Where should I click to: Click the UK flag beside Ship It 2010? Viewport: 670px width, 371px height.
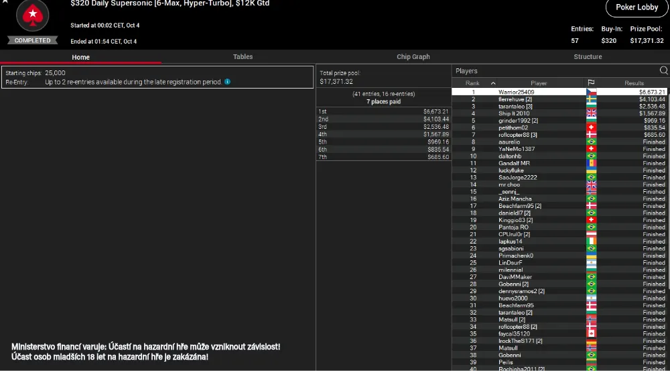(x=592, y=113)
